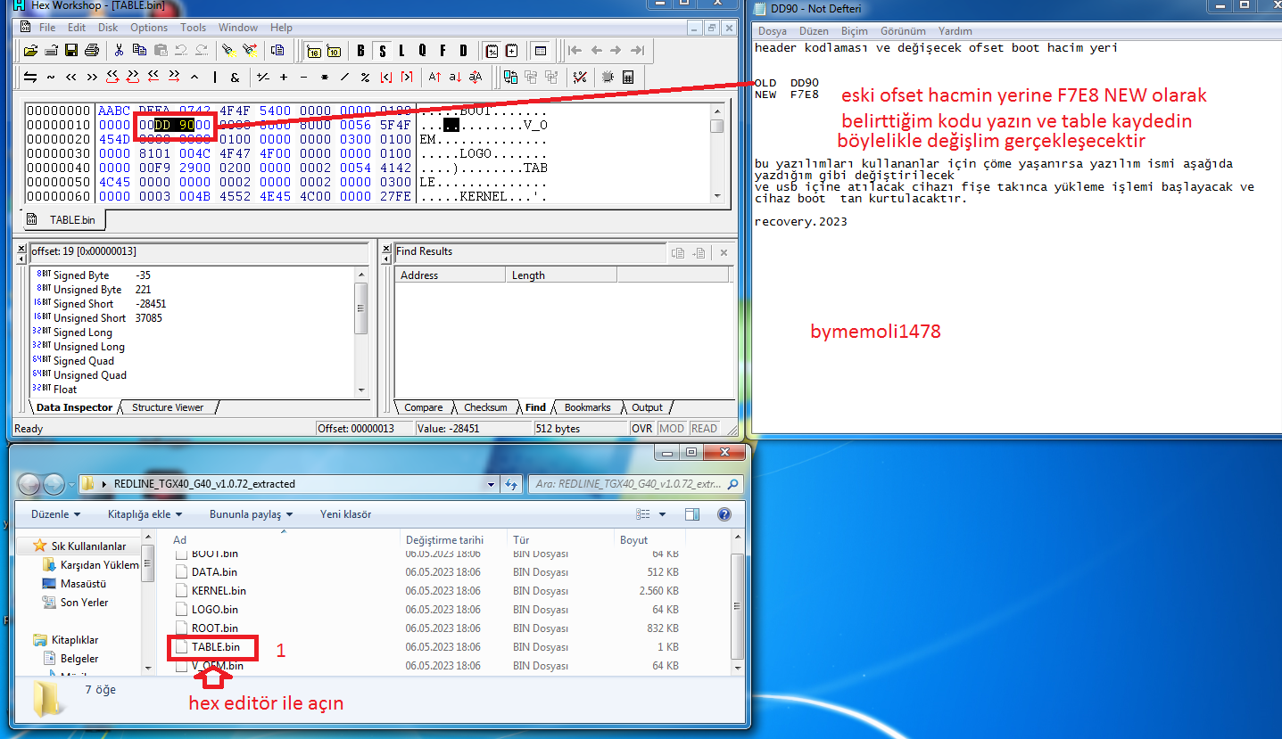Open Biçim menu in Not Defteri
This screenshot has width=1282, height=739.
tap(855, 30)
